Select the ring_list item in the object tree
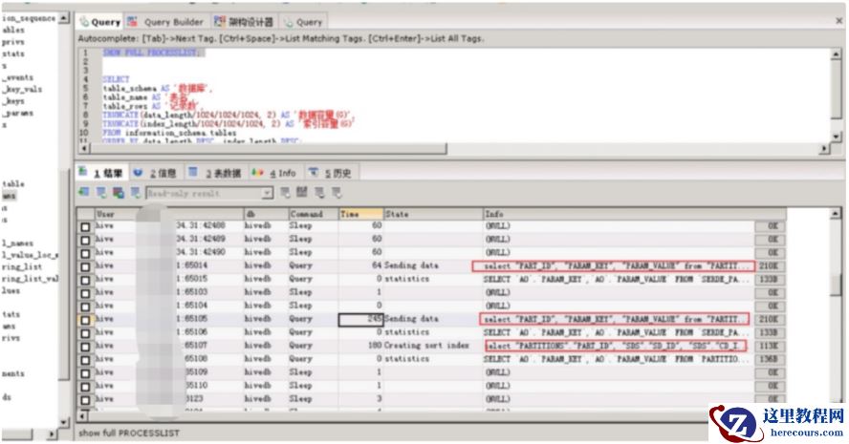The width and height of the screenshot is (849, 444). 22,266
